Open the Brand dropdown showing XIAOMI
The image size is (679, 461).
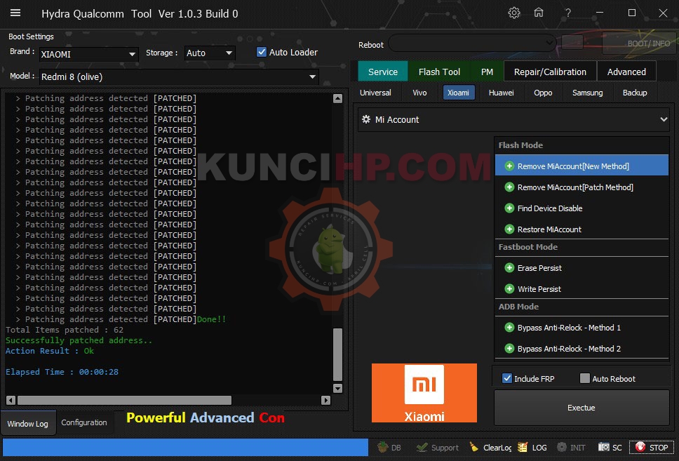89,54
